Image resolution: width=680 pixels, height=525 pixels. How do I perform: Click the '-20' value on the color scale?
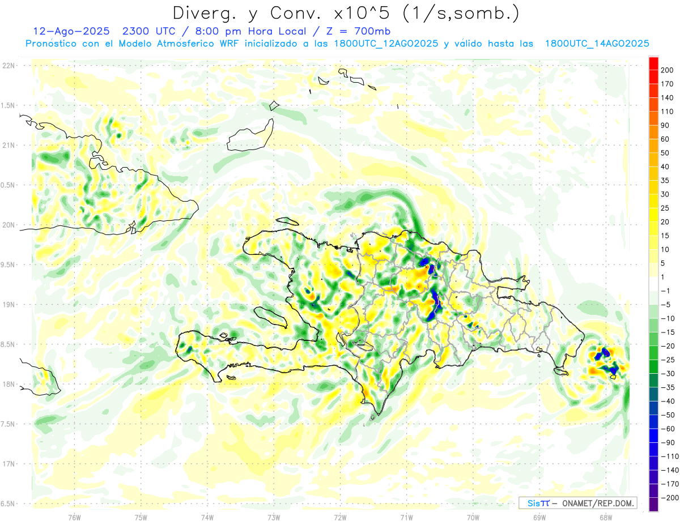pyautogui.click(x=667, y=346)
